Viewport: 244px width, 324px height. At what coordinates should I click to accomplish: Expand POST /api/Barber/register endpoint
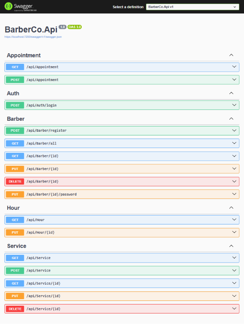[x=234, y=130]
